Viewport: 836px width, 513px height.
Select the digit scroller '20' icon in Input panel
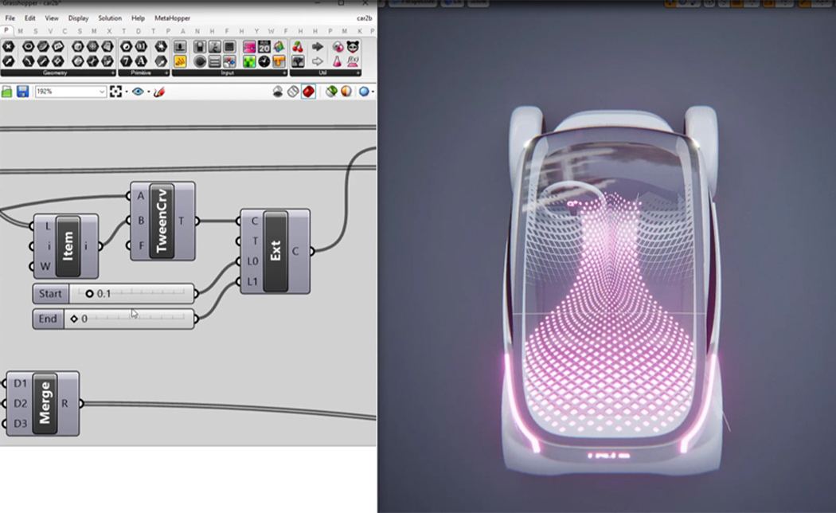coord(266,46)
